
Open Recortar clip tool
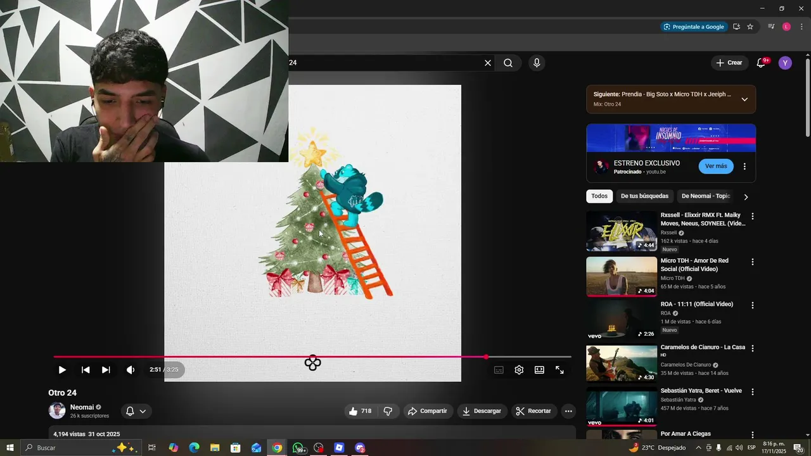point(533,411)
